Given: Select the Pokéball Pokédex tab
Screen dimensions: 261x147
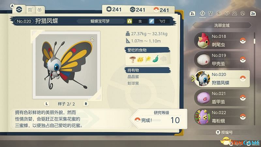Looking at the screenshot, I should 19,9.
